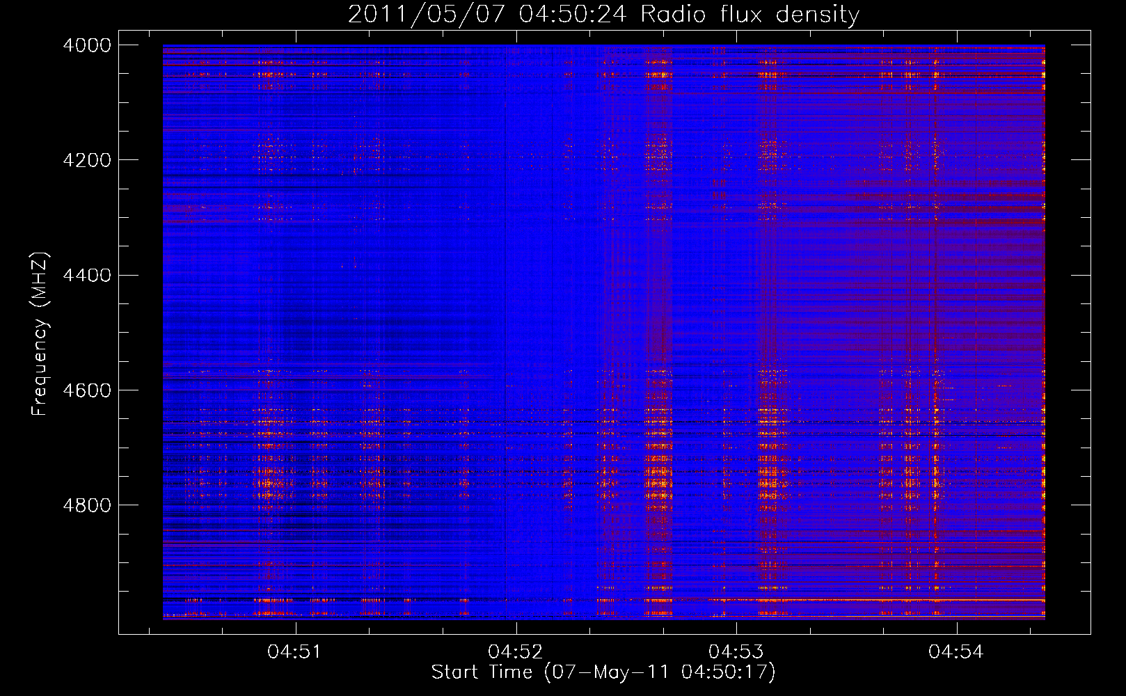This screenshot has width=1126, height=696.
Task: Click the 'Start Time (07-May-11 04:50:17)' label
Action: pyautogui.click(x=603, y=672)
